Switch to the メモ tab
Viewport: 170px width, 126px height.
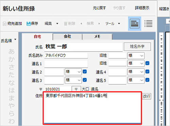tap(98, 37)
